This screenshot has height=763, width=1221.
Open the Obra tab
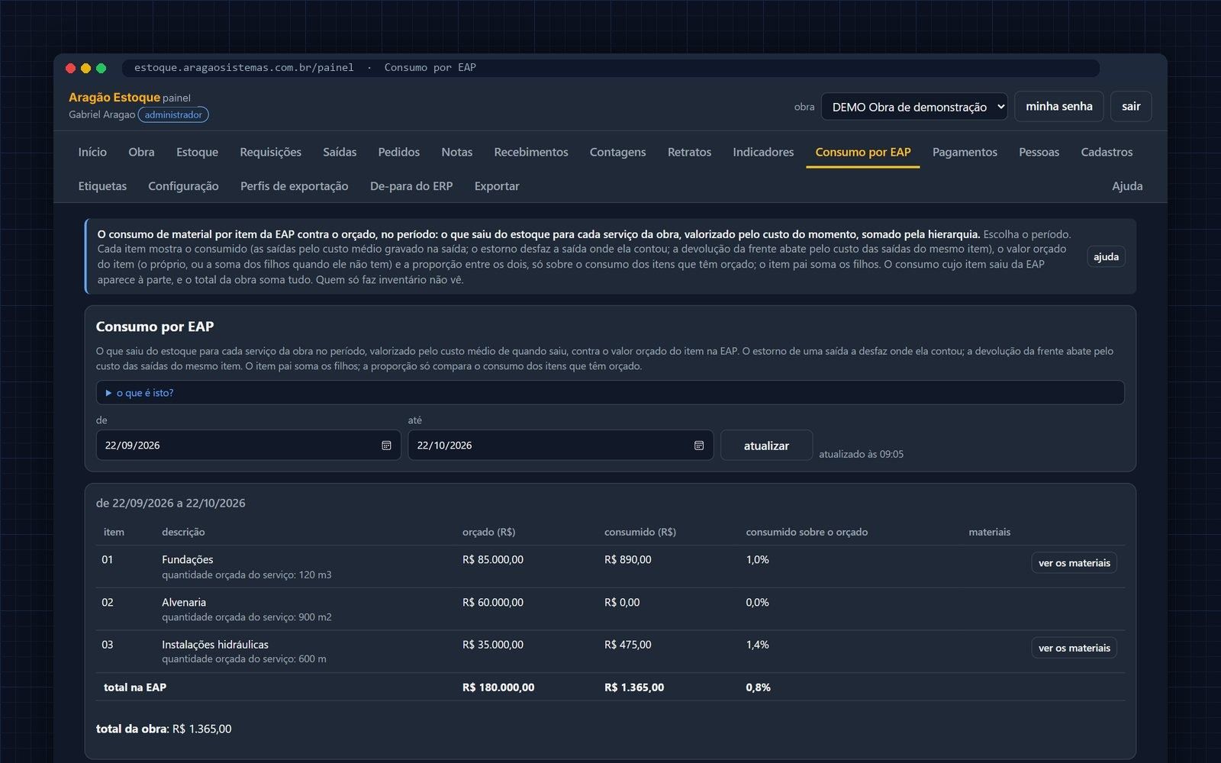[141, 152]
